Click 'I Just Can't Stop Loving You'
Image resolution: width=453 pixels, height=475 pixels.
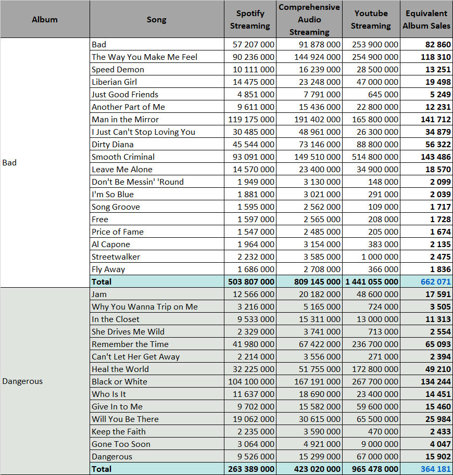(x=157, y=132)
